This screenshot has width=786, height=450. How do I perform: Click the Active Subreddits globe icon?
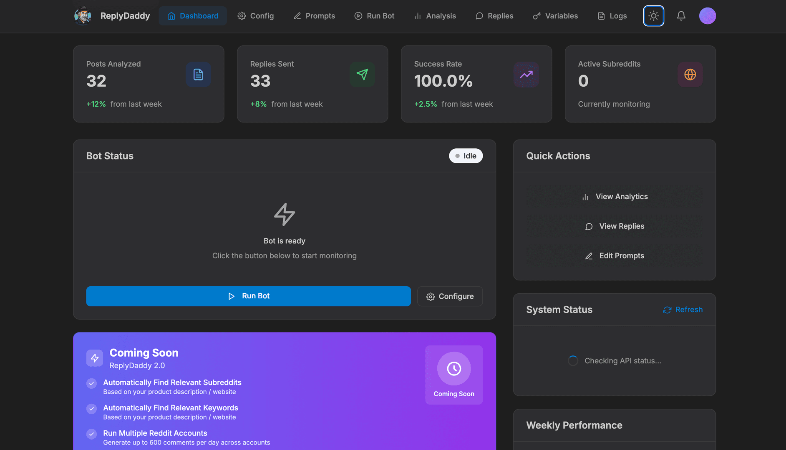pyautogui.click(x=690, y=75)
